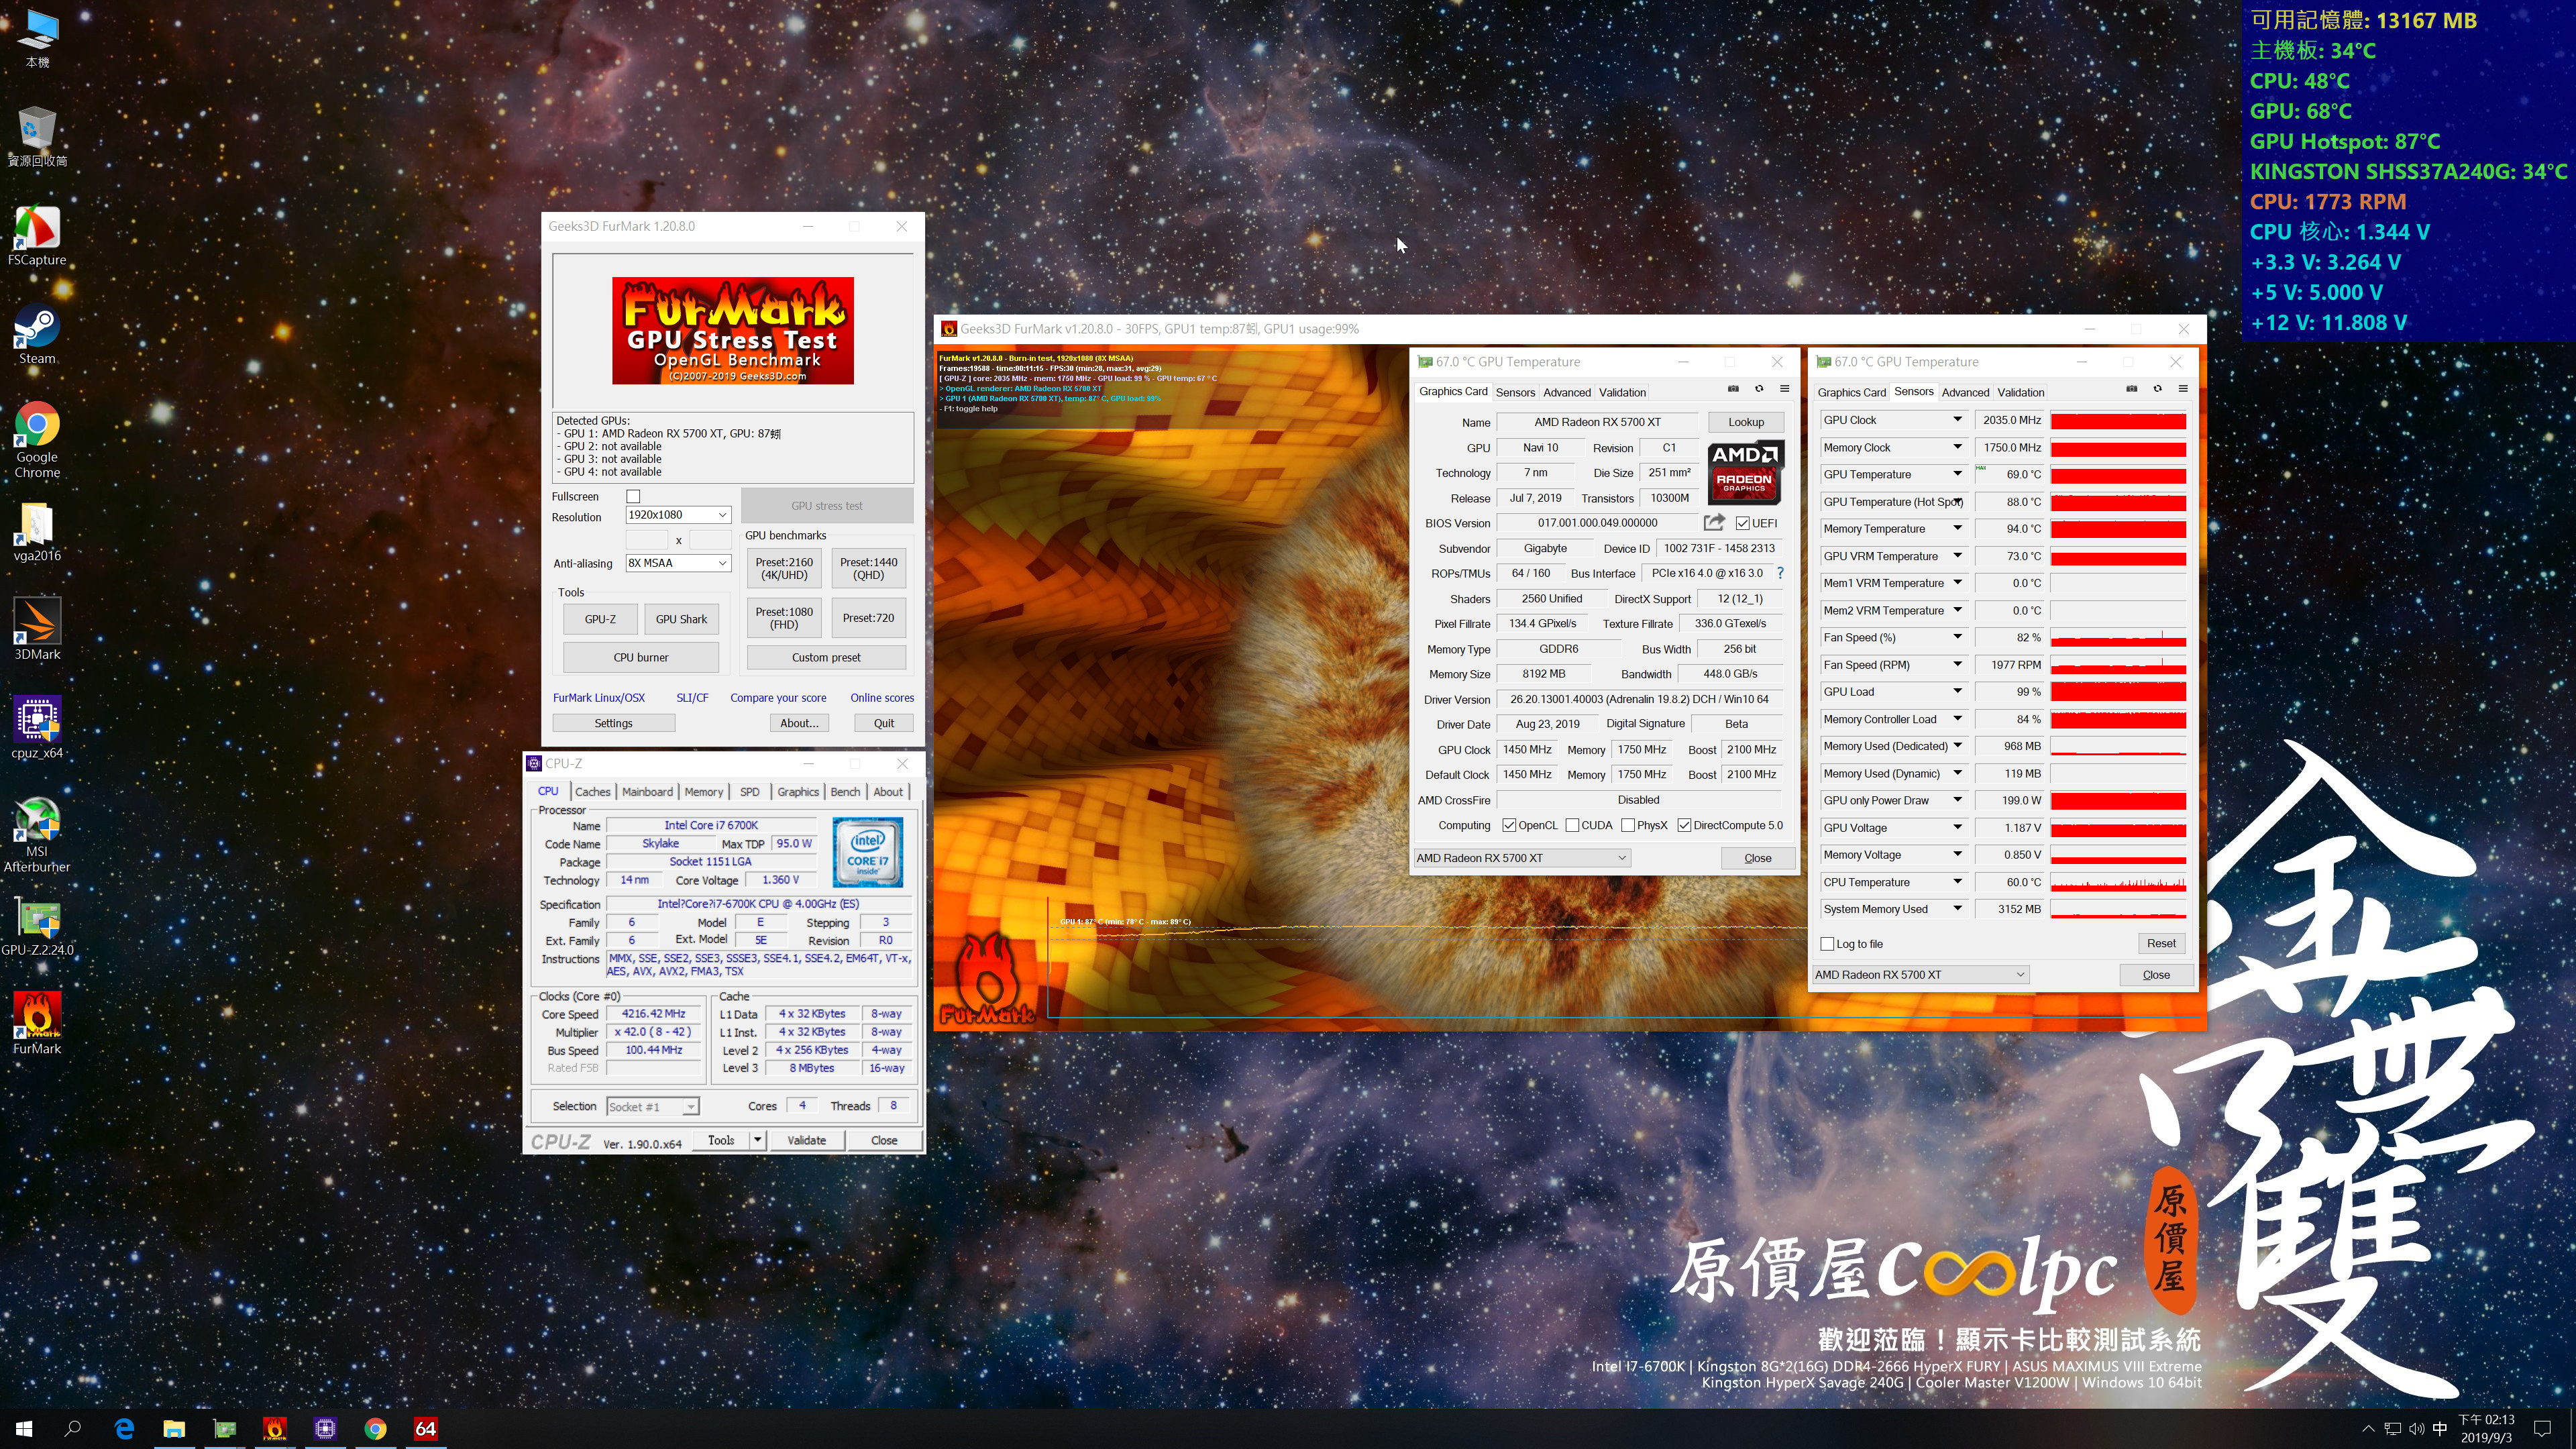Switch to CPU-Z Caches tab
Viewport: 2576px width, 1449px height.
pyautogui.click(x=592, y=791)
